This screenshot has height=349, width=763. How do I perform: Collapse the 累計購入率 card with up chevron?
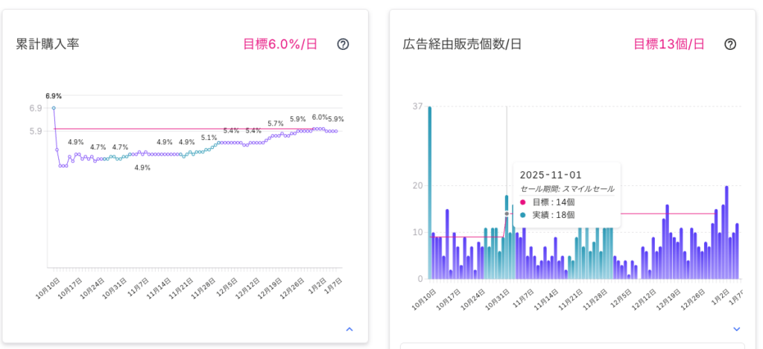point(349,329)
